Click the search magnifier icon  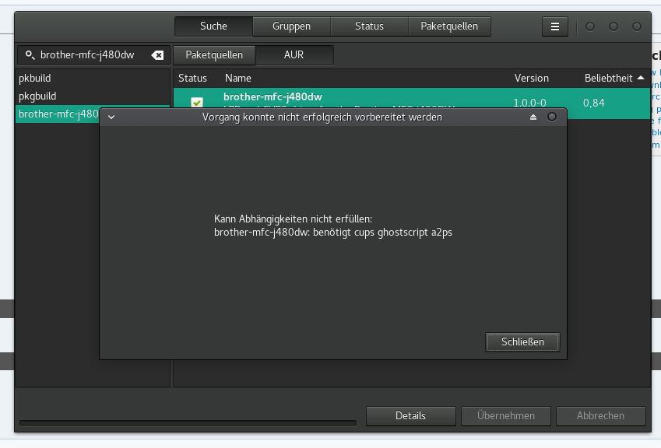pyautogui.click(x=30, y=55)
